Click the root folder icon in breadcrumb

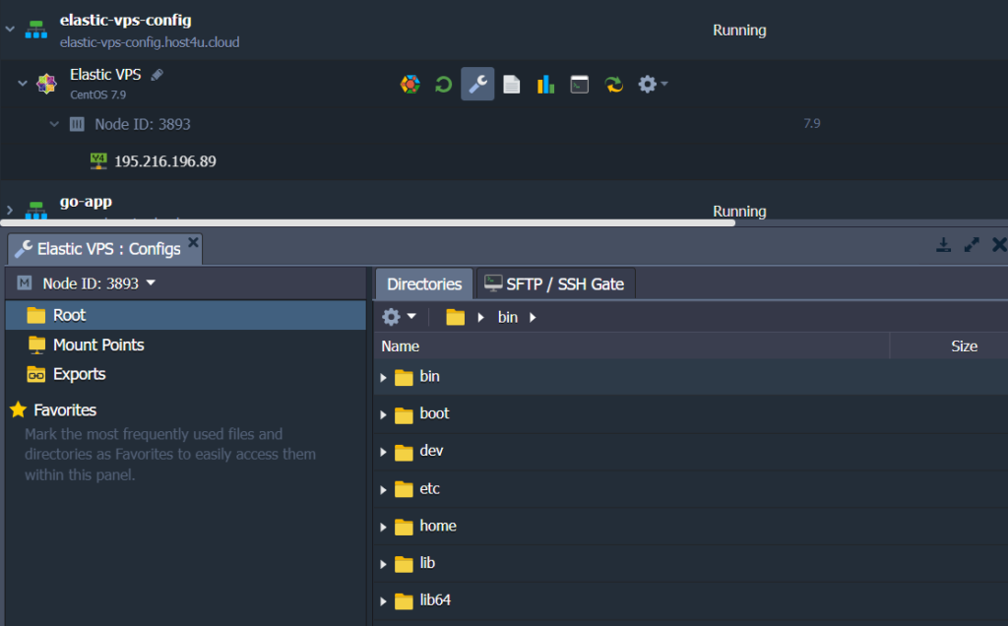455,317
